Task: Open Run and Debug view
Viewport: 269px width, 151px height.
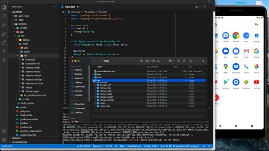Action: coord(4,34)
